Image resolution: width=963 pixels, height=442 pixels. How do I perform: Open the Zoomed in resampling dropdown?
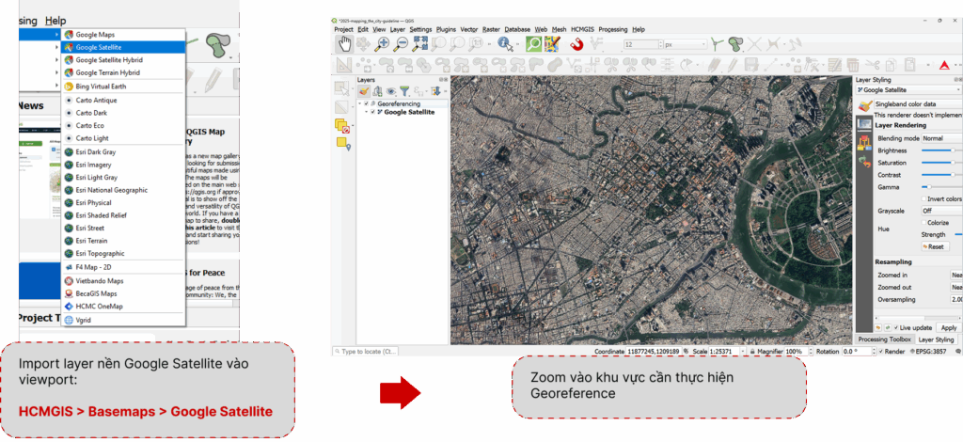click(x=956, y=275)
